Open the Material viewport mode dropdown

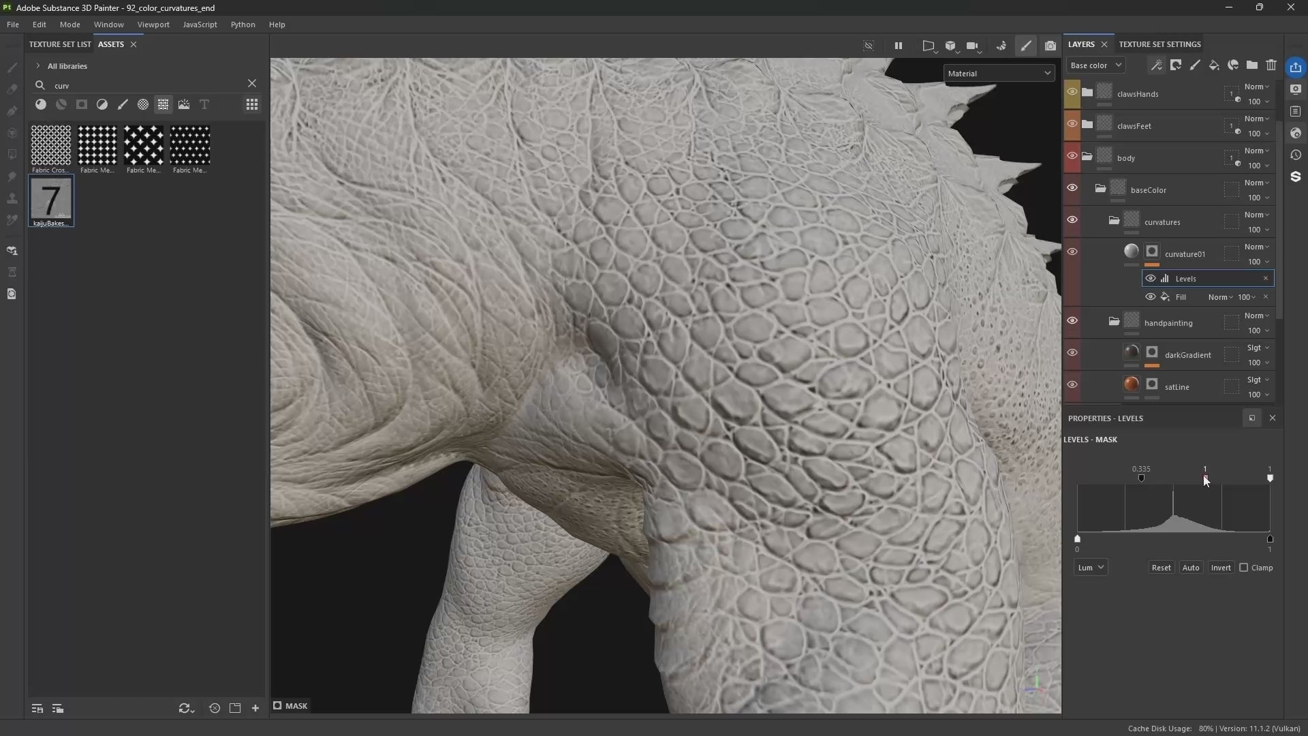(x=999, y=74)
